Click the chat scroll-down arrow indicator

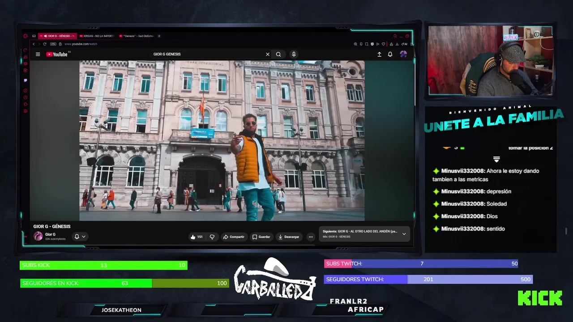[496, 159]
